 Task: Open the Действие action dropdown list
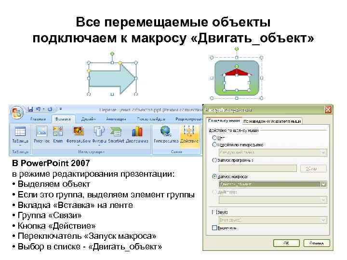(273, 200)
